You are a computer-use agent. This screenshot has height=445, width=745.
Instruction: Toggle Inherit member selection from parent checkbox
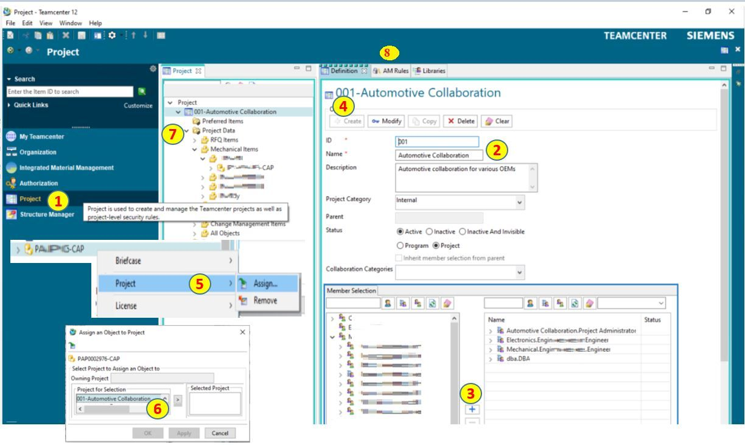click(399, 258)
